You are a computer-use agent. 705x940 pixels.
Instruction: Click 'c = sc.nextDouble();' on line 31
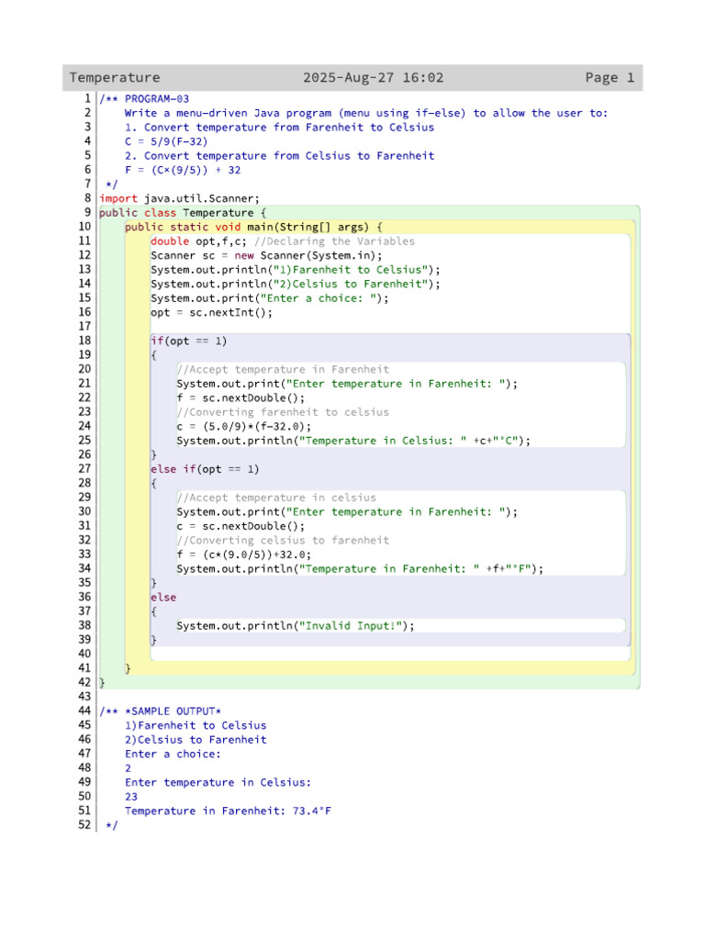[x=241, y=526]
